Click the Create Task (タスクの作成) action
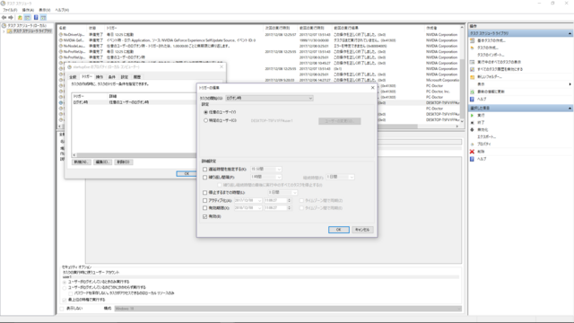The image size is (574, 323). tap(488, 48)
